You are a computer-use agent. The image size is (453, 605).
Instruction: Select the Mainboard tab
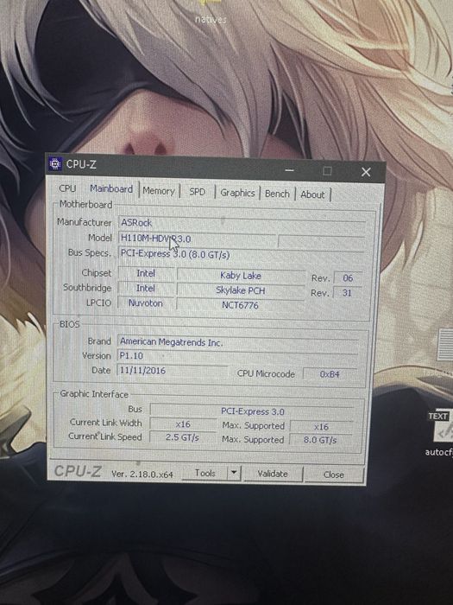pos(111,188)
